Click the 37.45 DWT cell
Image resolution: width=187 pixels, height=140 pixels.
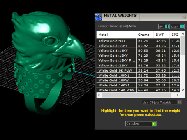pos(162,70)
